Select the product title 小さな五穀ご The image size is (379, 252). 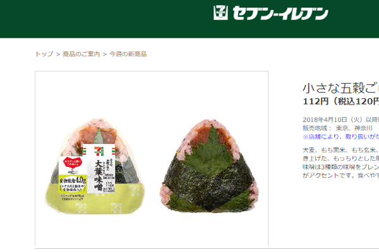point(341,88)
